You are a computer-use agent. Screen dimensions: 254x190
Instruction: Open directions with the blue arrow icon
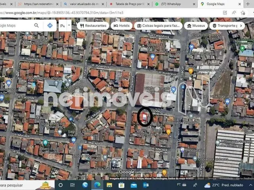[x=50, y=25]
